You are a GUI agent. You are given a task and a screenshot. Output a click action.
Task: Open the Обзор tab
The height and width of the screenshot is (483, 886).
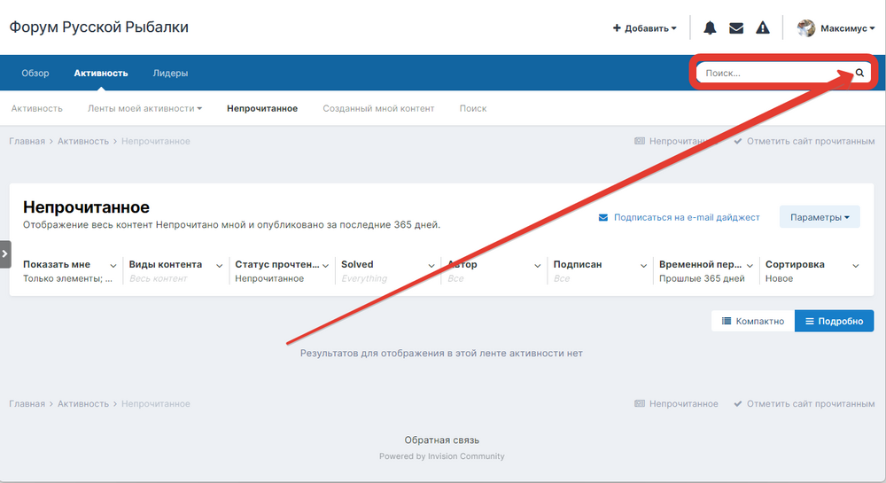[x=35, y=74]
